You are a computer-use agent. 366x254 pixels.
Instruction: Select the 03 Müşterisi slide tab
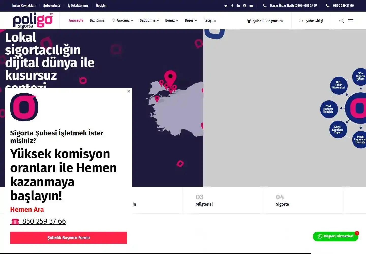click(x=223, y=200)
